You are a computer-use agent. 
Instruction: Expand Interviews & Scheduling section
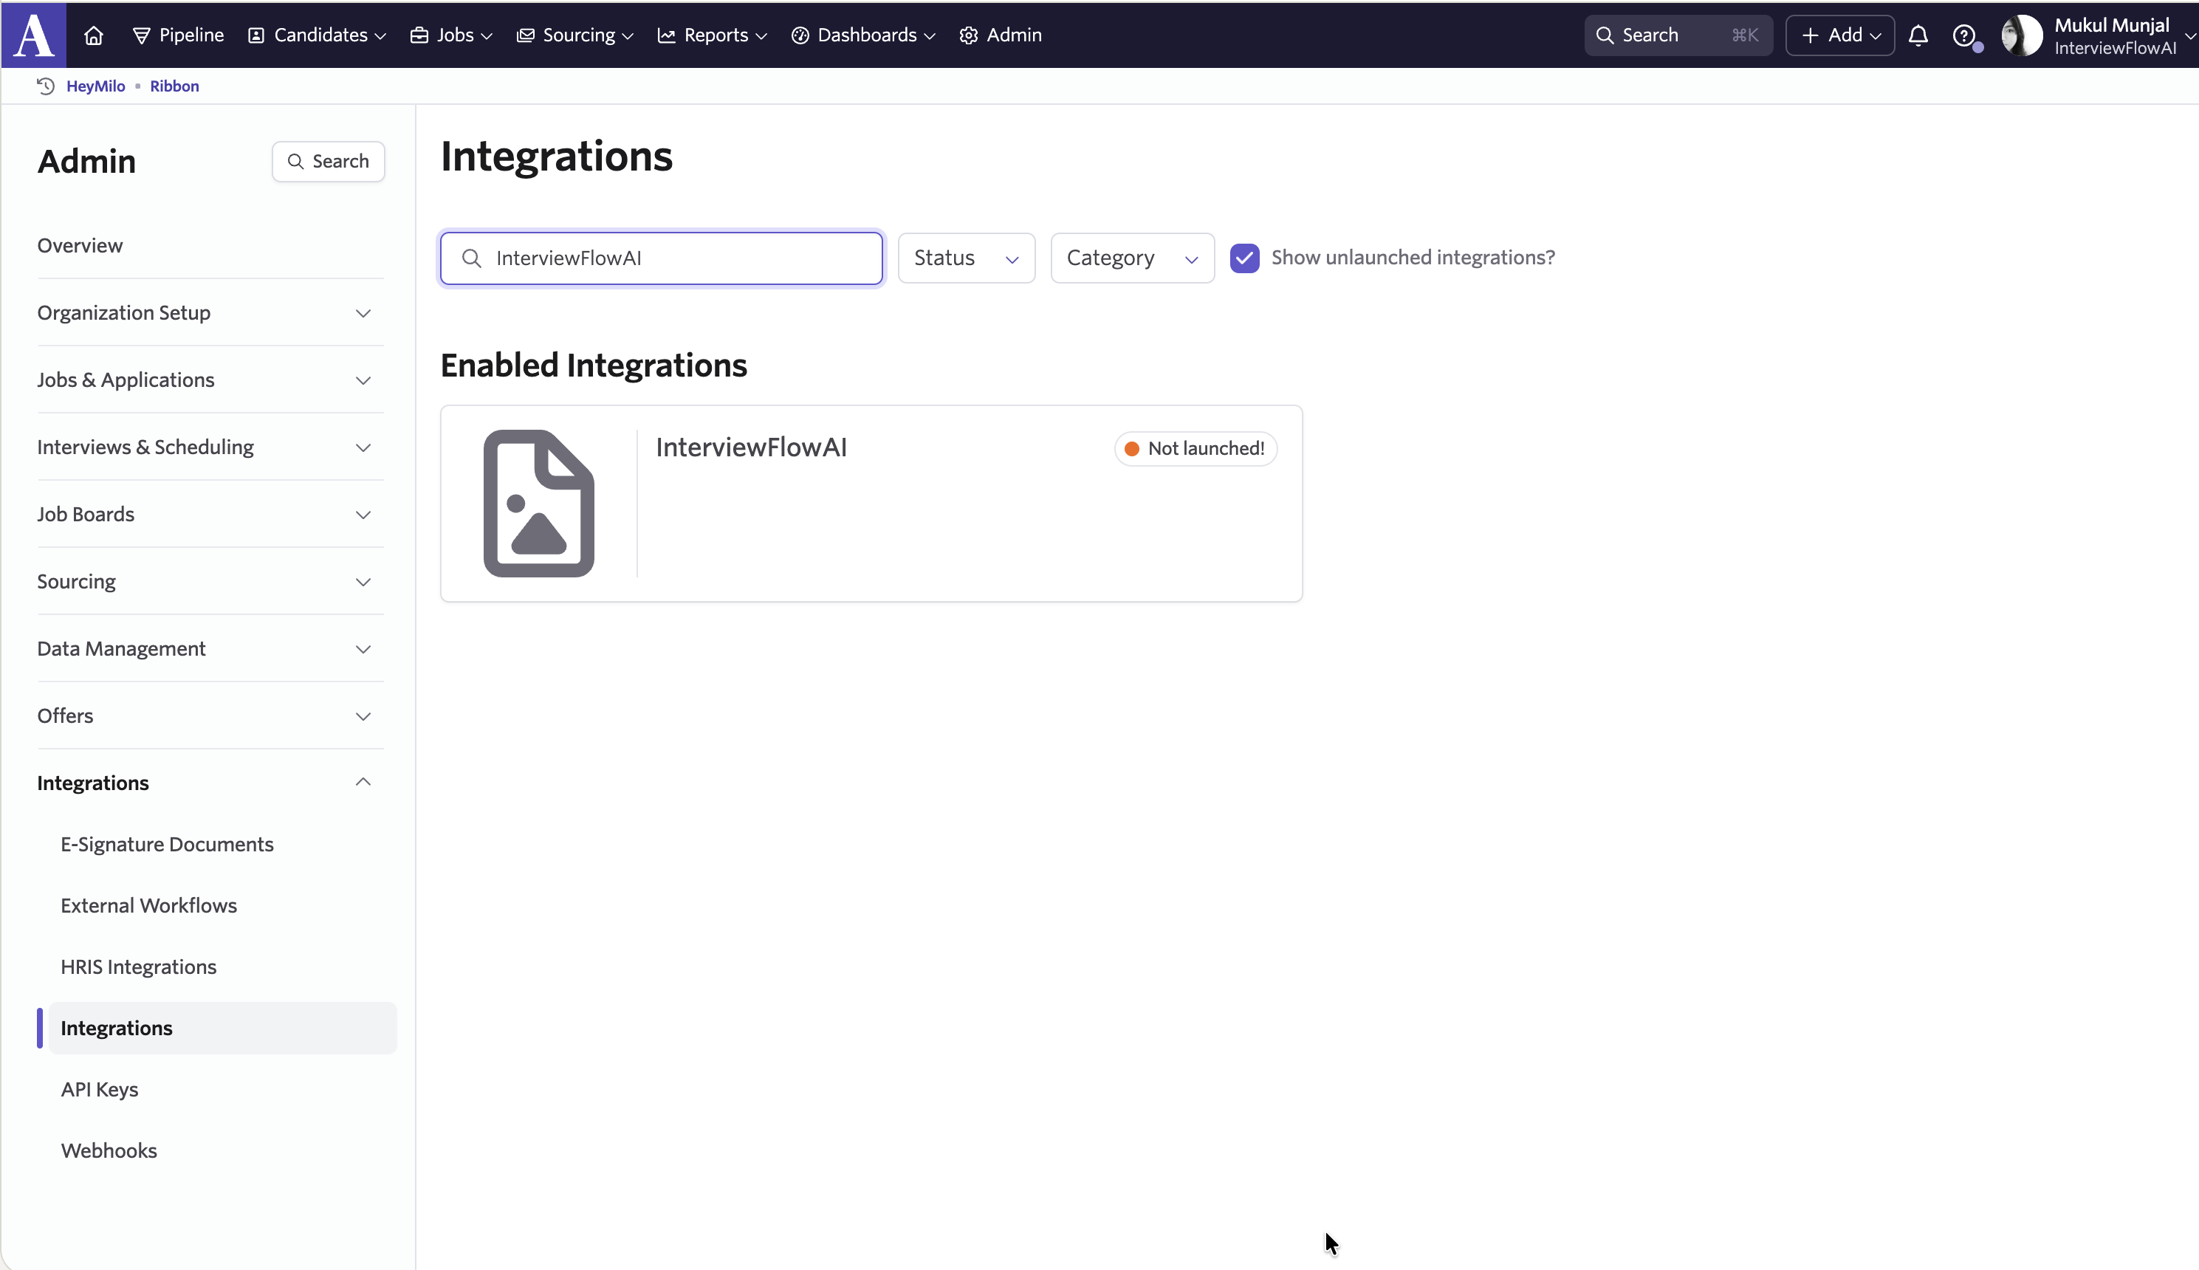point(210,447)
